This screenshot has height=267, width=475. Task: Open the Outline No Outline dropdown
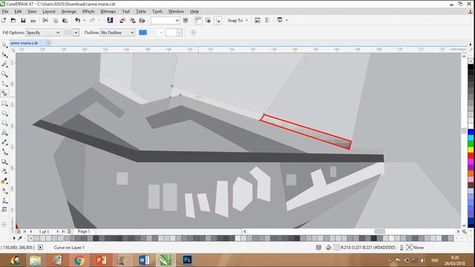[117, 33]
